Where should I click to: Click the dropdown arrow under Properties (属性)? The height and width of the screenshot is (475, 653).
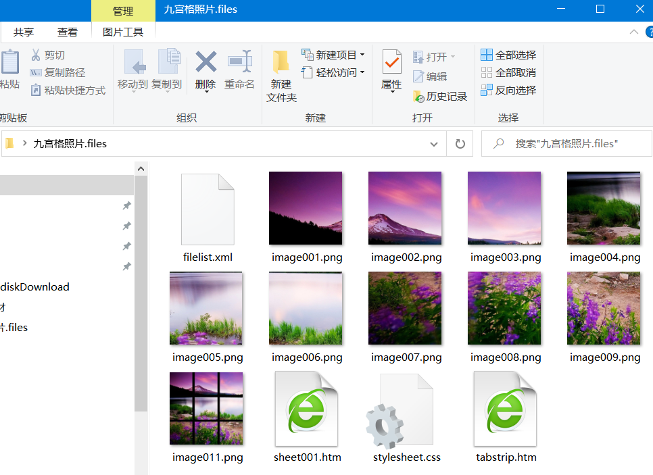click(x=392, y=92)
